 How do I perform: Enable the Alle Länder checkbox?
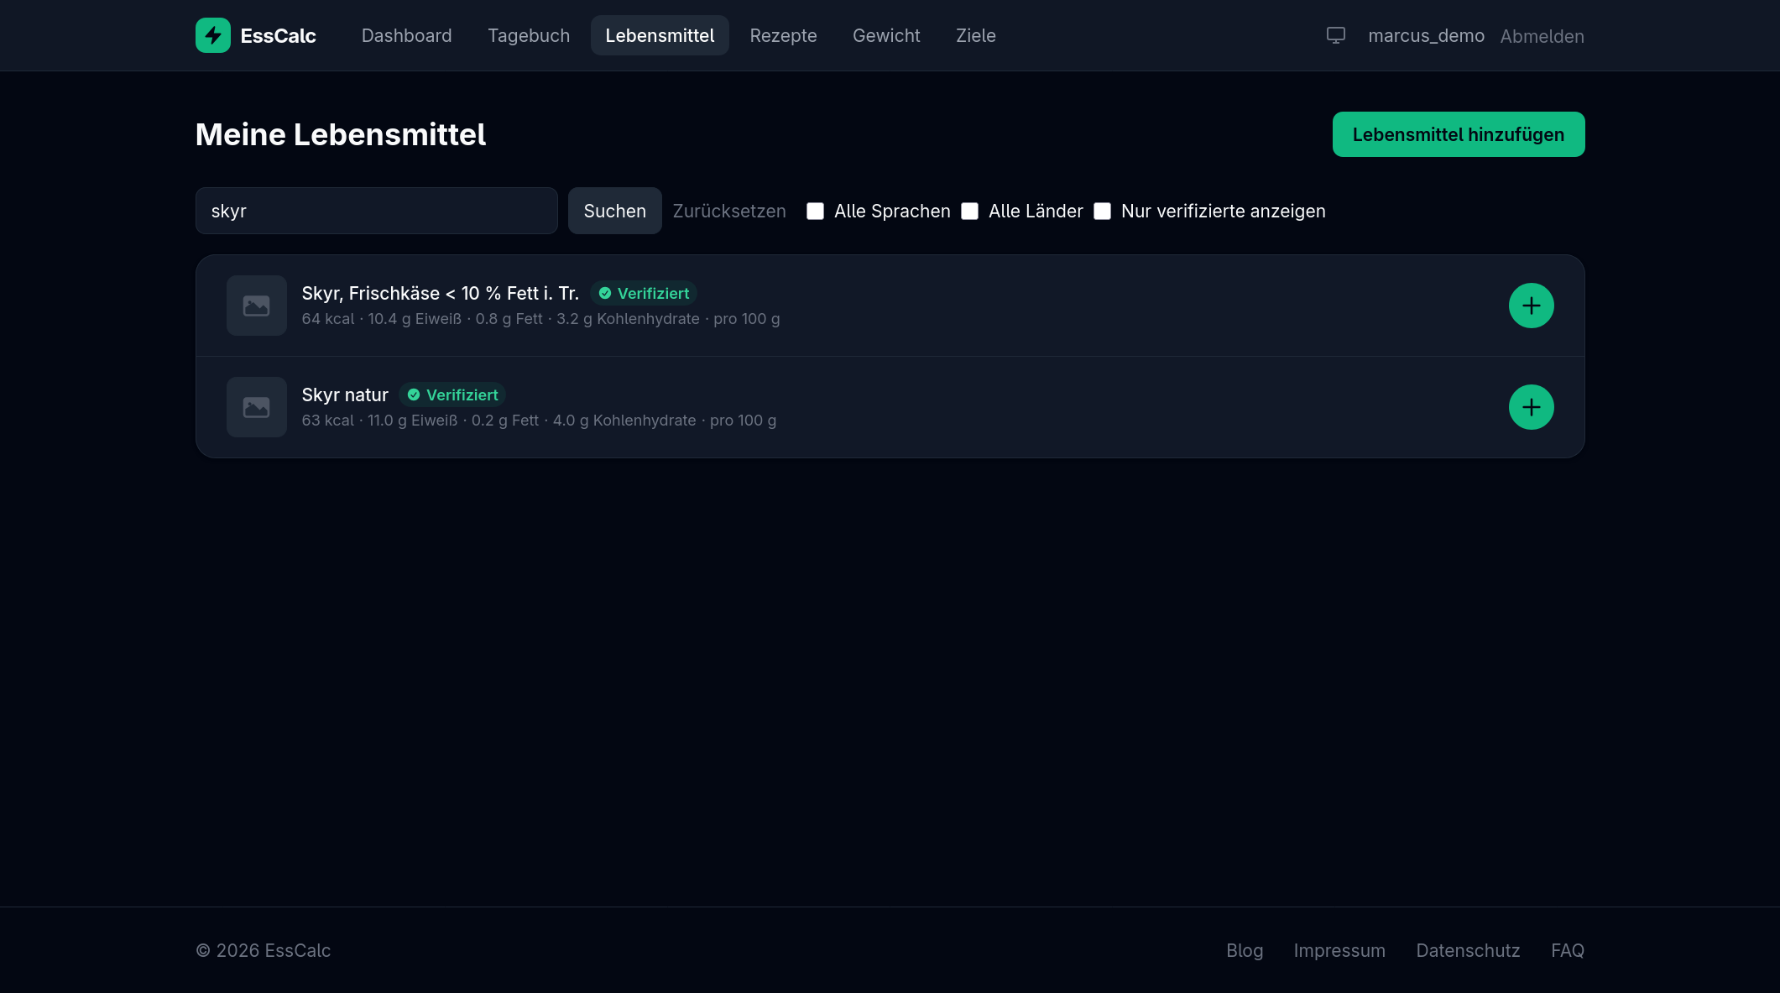click(x=969, y=211)
